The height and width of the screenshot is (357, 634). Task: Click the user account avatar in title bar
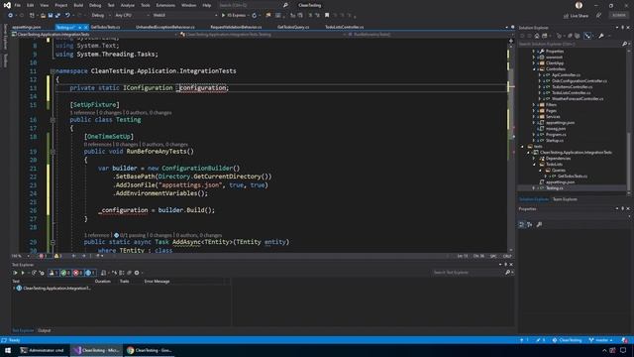pos(579,5)
